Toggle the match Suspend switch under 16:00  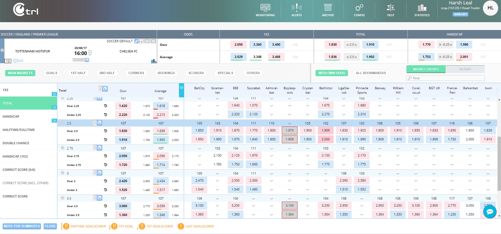[81, 60]
